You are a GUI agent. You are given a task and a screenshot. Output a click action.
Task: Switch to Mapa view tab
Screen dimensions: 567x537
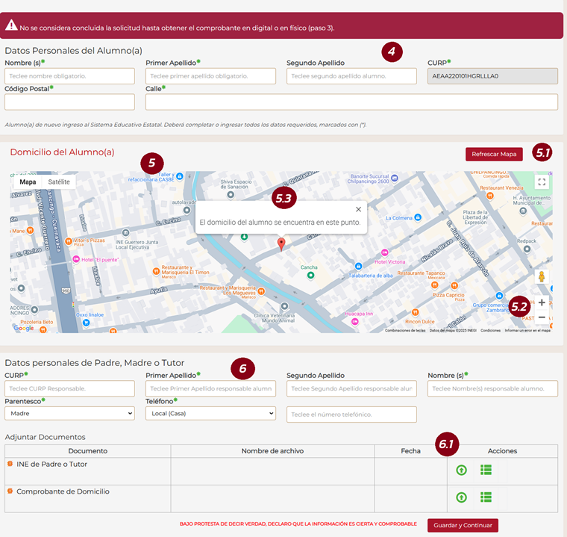click(28, 181)
